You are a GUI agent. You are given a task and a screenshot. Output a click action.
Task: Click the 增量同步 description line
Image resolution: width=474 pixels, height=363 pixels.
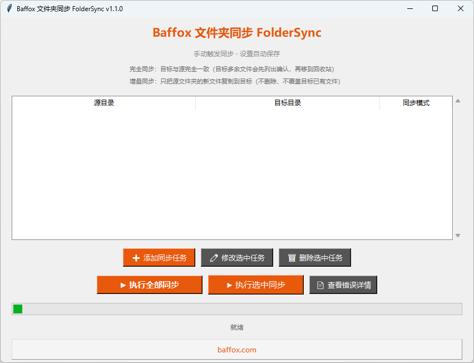pyautogui.click(x=235, y=81)
